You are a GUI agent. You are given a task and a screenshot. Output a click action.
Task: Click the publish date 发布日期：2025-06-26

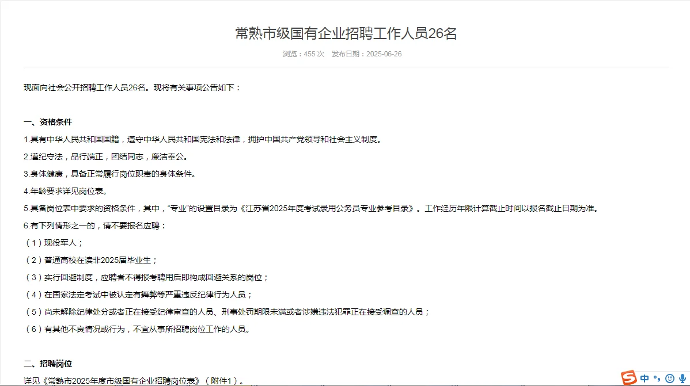tap(366, 54)
